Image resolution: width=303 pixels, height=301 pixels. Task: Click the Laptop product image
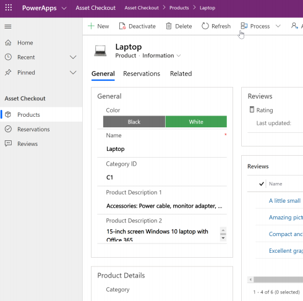pyautogui.click(x=100, y=51)
